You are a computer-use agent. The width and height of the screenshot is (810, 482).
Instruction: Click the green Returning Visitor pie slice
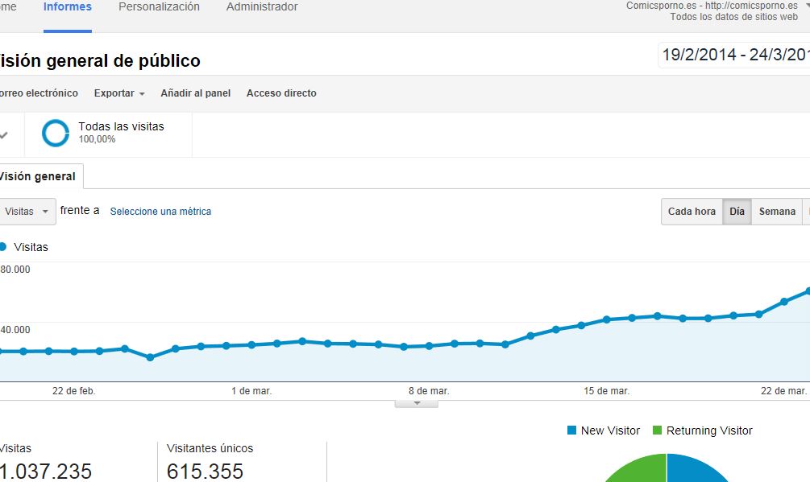[x=637, y=469]
